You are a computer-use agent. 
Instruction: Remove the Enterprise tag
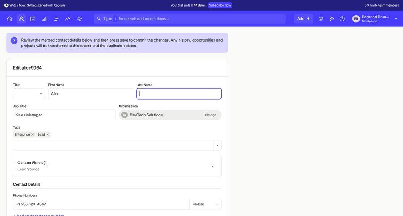32,135
